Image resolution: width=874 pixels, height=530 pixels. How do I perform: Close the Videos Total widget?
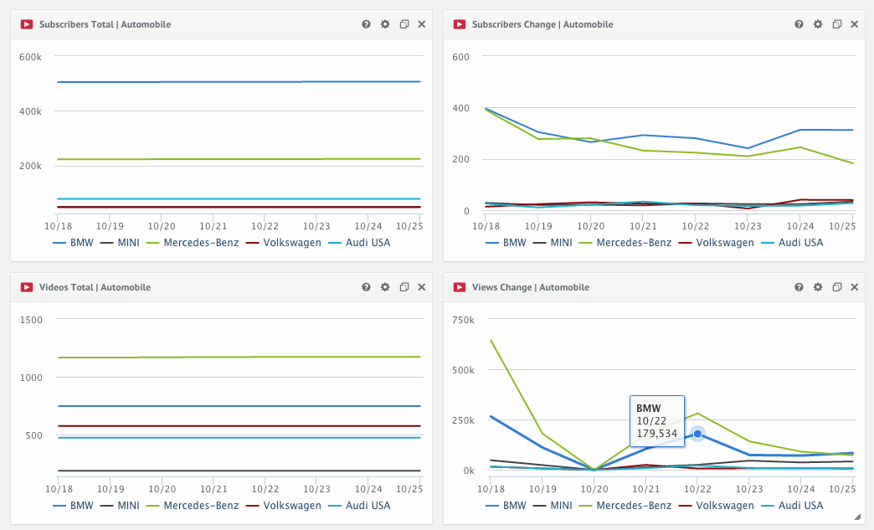422,287
